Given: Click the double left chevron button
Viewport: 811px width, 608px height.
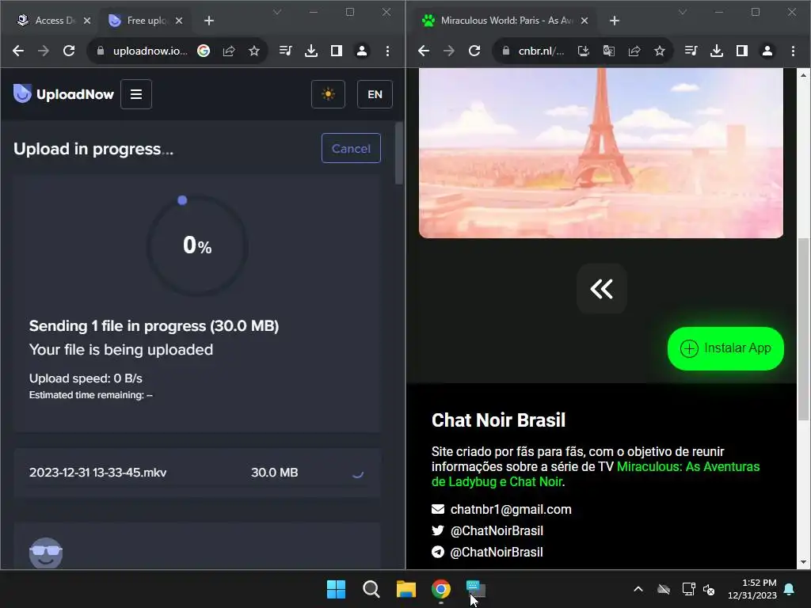Looking at the screenshot, I should click(602, 289).
